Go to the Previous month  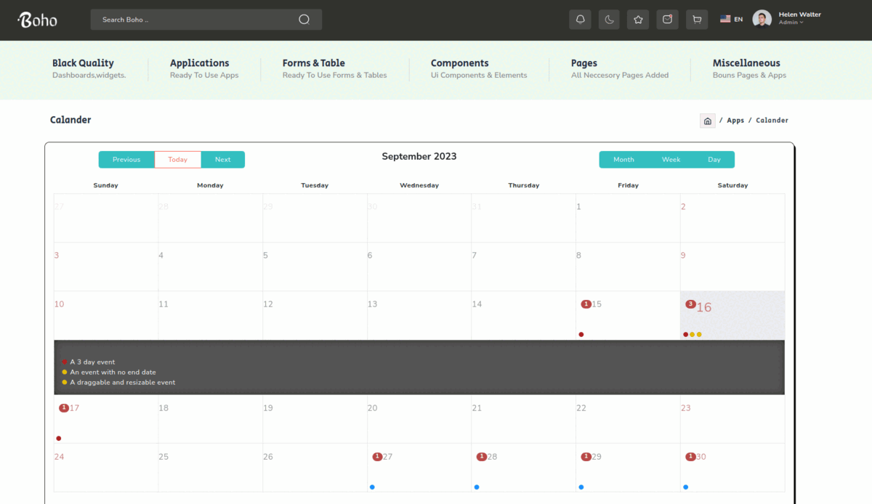click(126, 160)
